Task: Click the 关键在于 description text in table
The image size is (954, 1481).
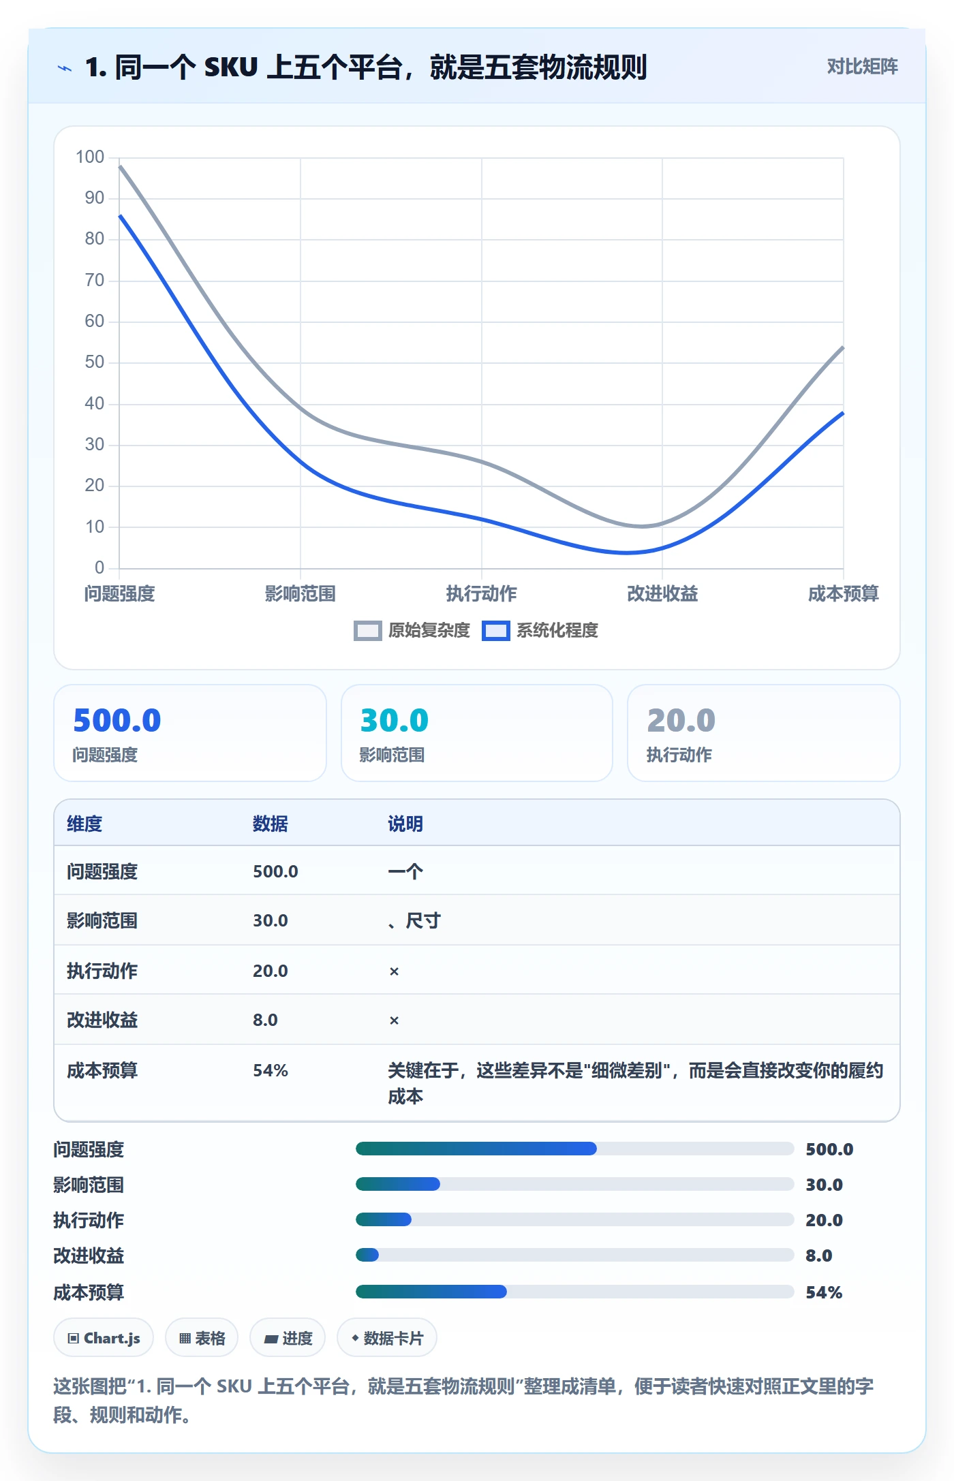Action: tap(636, 1083)
